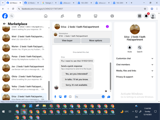Click the back arrow beside Marketplace
The width and height of the screenshot is (160, 120).
pos(4,24)
